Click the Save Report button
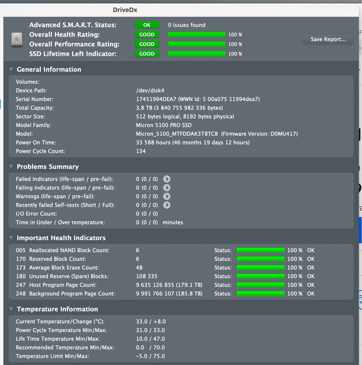 tap(328, 39)
